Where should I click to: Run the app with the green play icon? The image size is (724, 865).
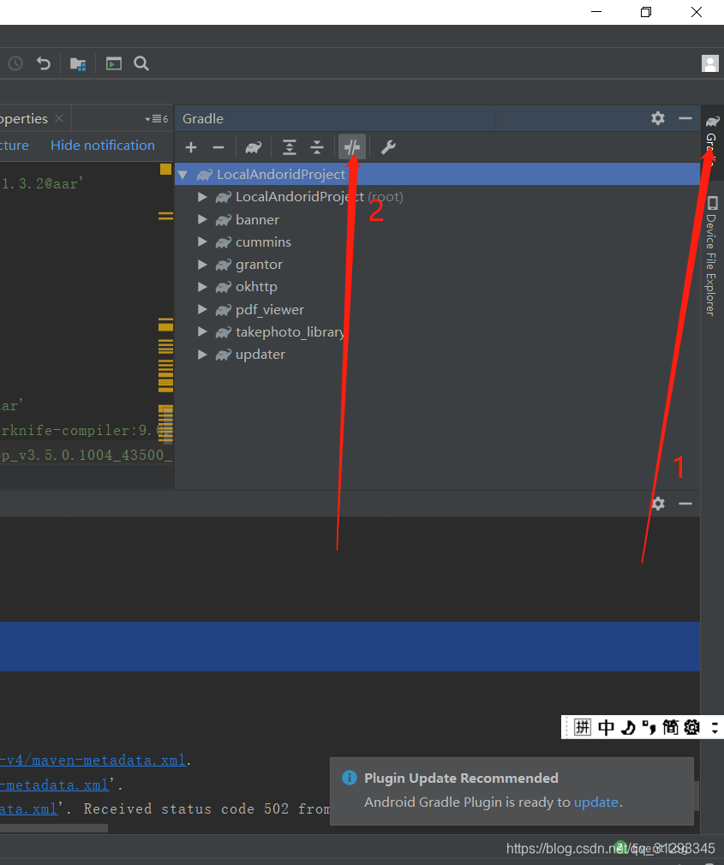[x=113, y=63]
